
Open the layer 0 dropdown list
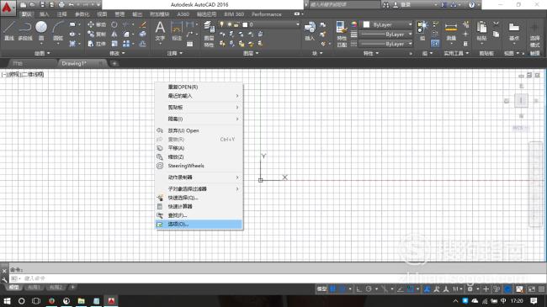point(298,24)
